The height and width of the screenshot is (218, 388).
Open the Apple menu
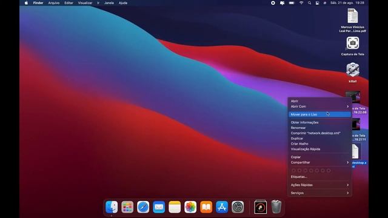click(26, 3)
